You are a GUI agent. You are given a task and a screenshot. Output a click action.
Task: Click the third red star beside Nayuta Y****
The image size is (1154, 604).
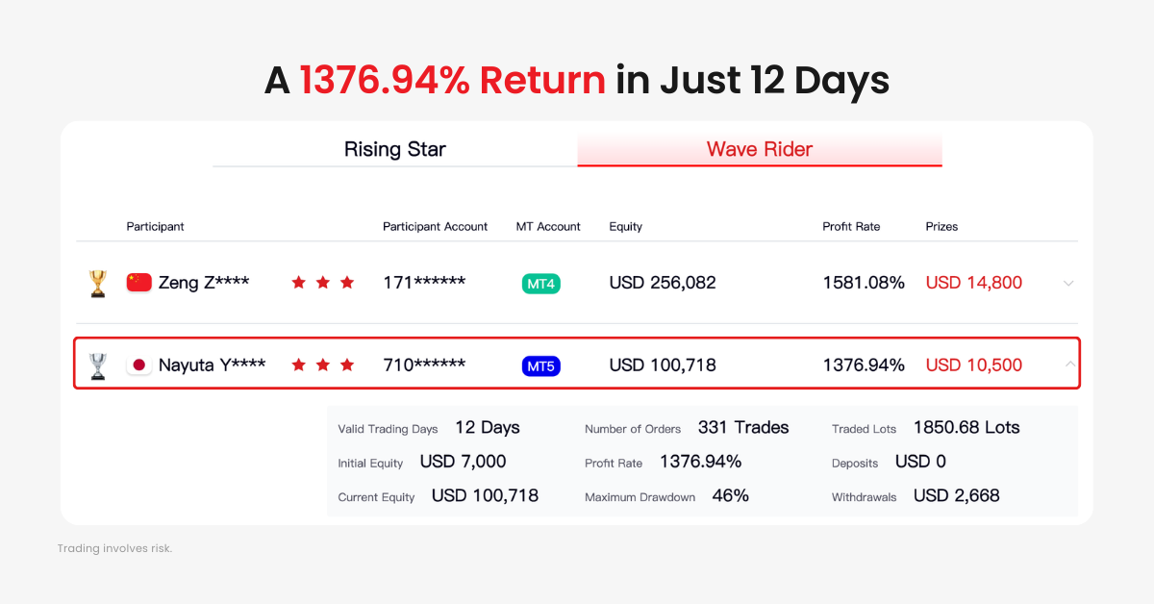click(346, 364)
